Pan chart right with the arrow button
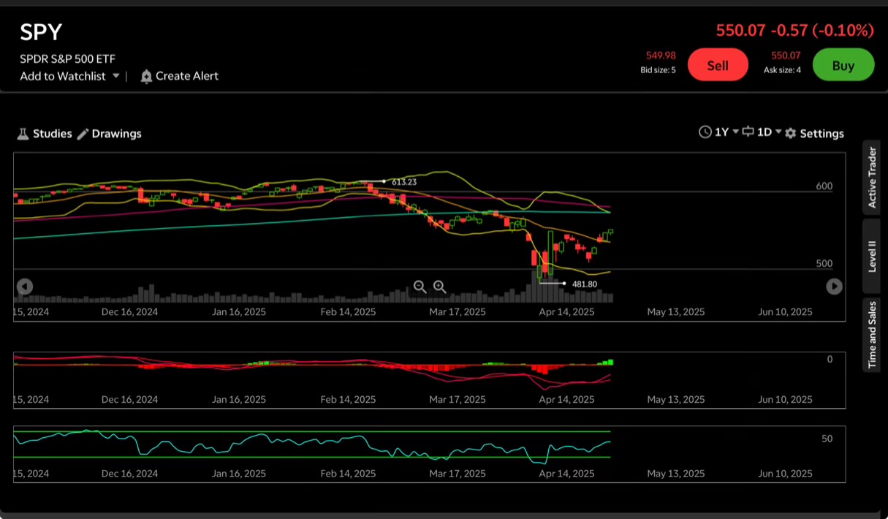This screenshot has height=519, width=888. pyautogui.click(x=834, y=287)
